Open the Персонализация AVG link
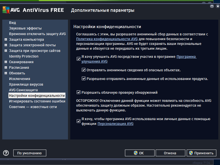220x165 pixels. point(115,124)
